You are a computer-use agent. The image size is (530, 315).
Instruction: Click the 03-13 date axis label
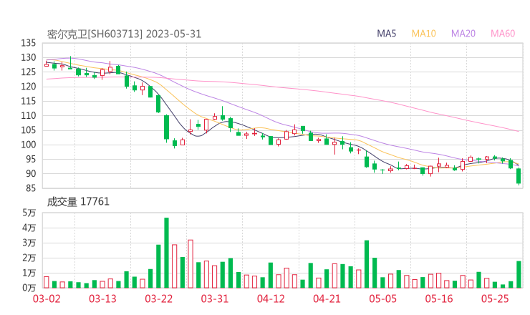[x=102, y=299]
